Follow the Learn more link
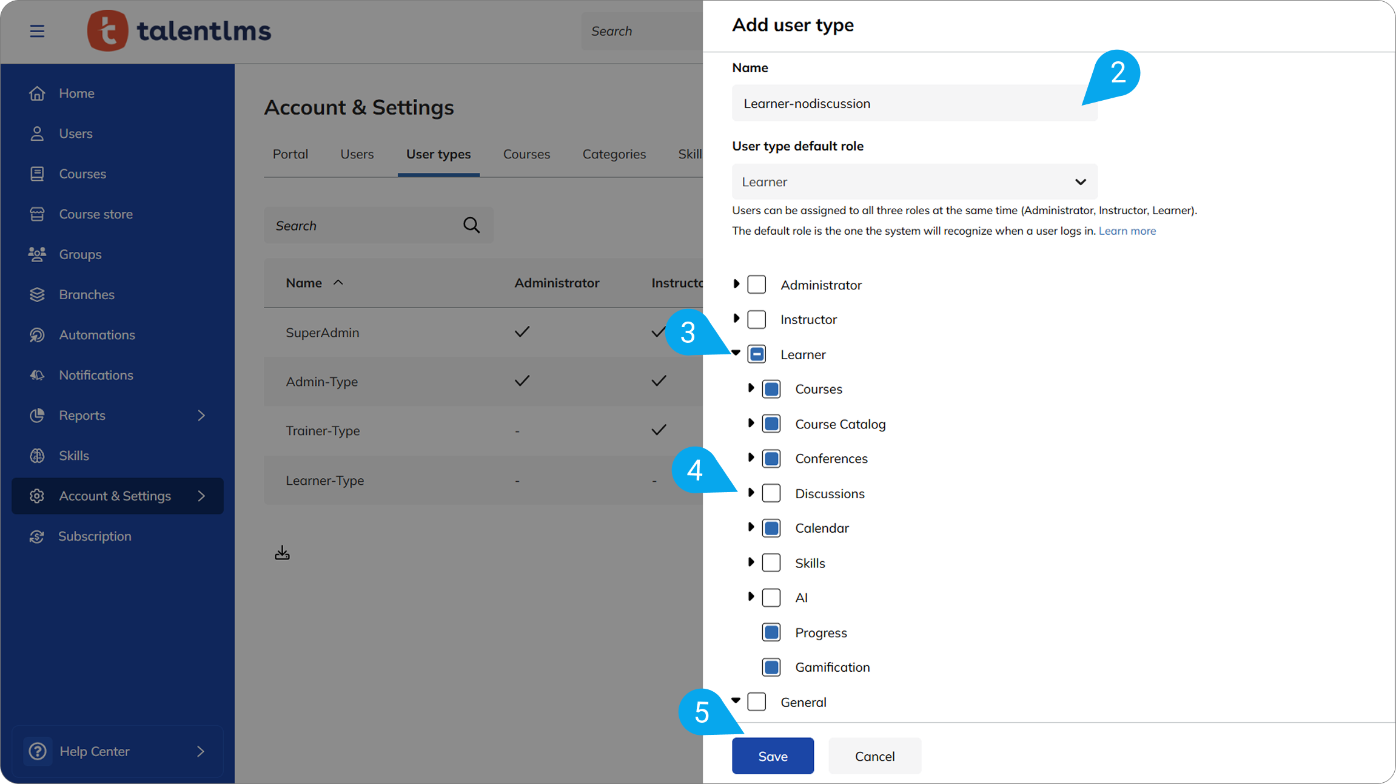Screen dimensions: 1396x784 point(1127,231)
